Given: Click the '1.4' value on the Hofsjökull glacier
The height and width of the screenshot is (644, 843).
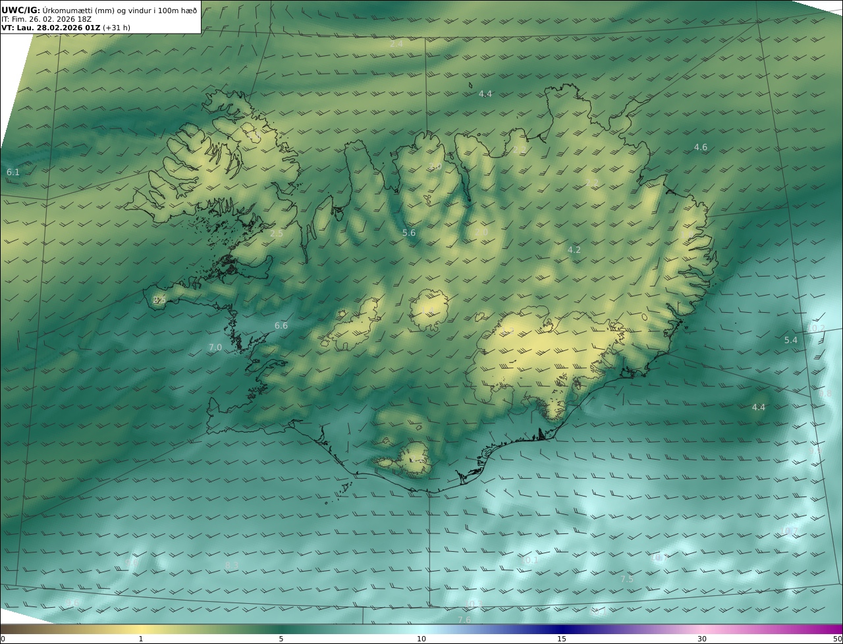Looking at the screenshot, I should tap(428, 310).
